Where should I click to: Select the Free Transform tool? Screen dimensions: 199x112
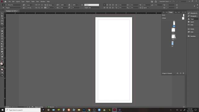click(x=2, y=44)
